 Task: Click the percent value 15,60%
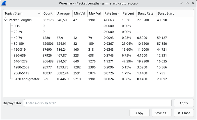click(127, 50)
